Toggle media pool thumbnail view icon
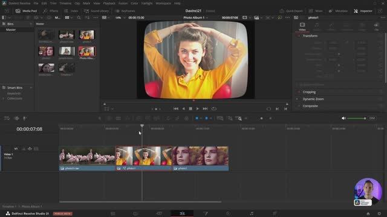 tap(67, 17)
